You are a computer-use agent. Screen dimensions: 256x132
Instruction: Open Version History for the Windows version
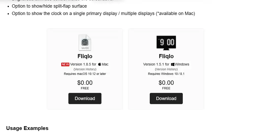click(166, 69)
